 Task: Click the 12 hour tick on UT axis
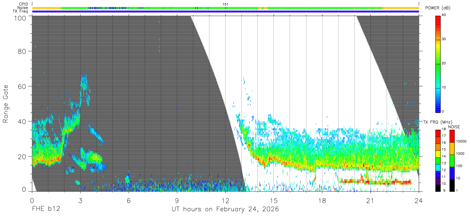pos(225,200)
